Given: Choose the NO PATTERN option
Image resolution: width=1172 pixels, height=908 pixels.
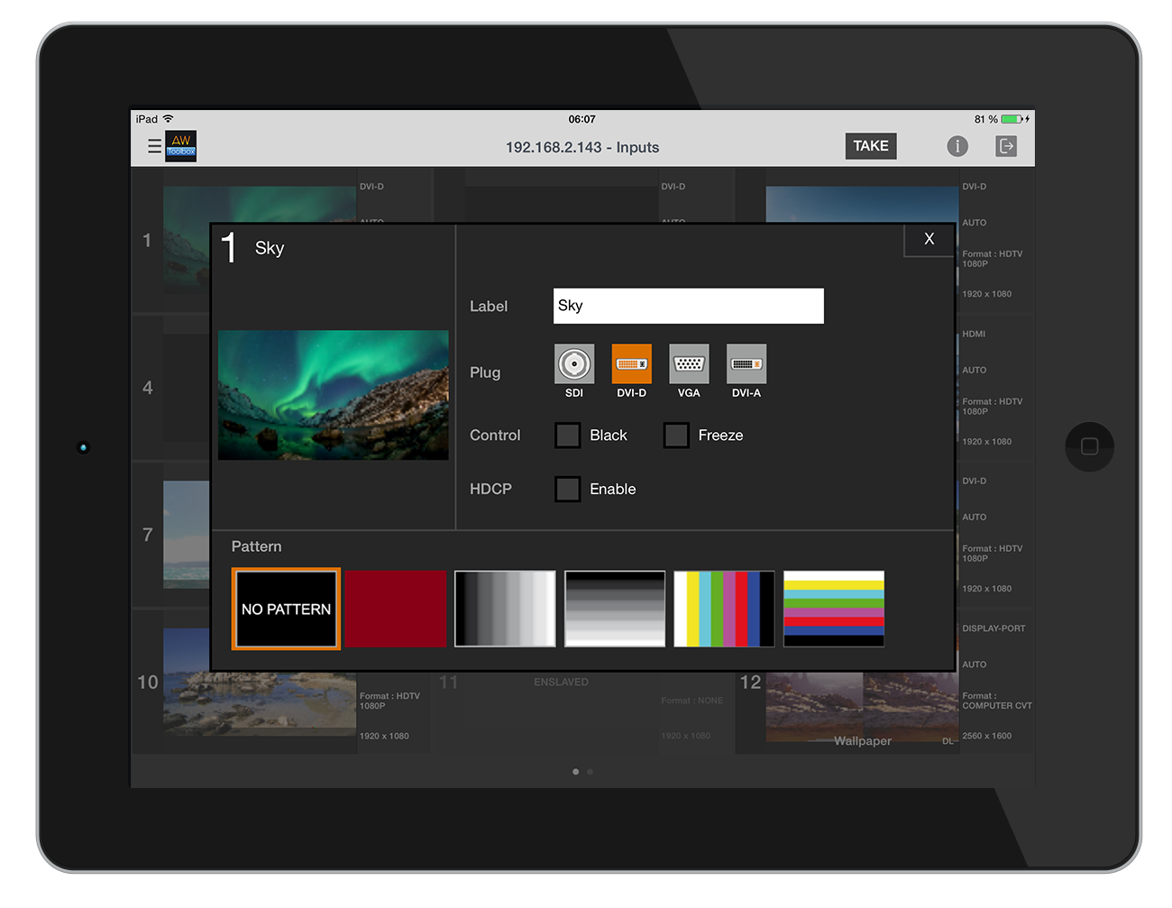Looking at the screenshot, I should [x=286, y=609].
